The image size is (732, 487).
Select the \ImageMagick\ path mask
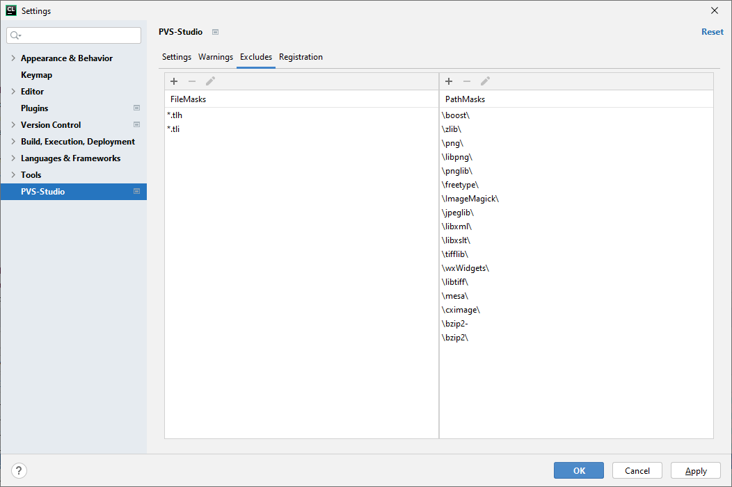click(577, 199)
